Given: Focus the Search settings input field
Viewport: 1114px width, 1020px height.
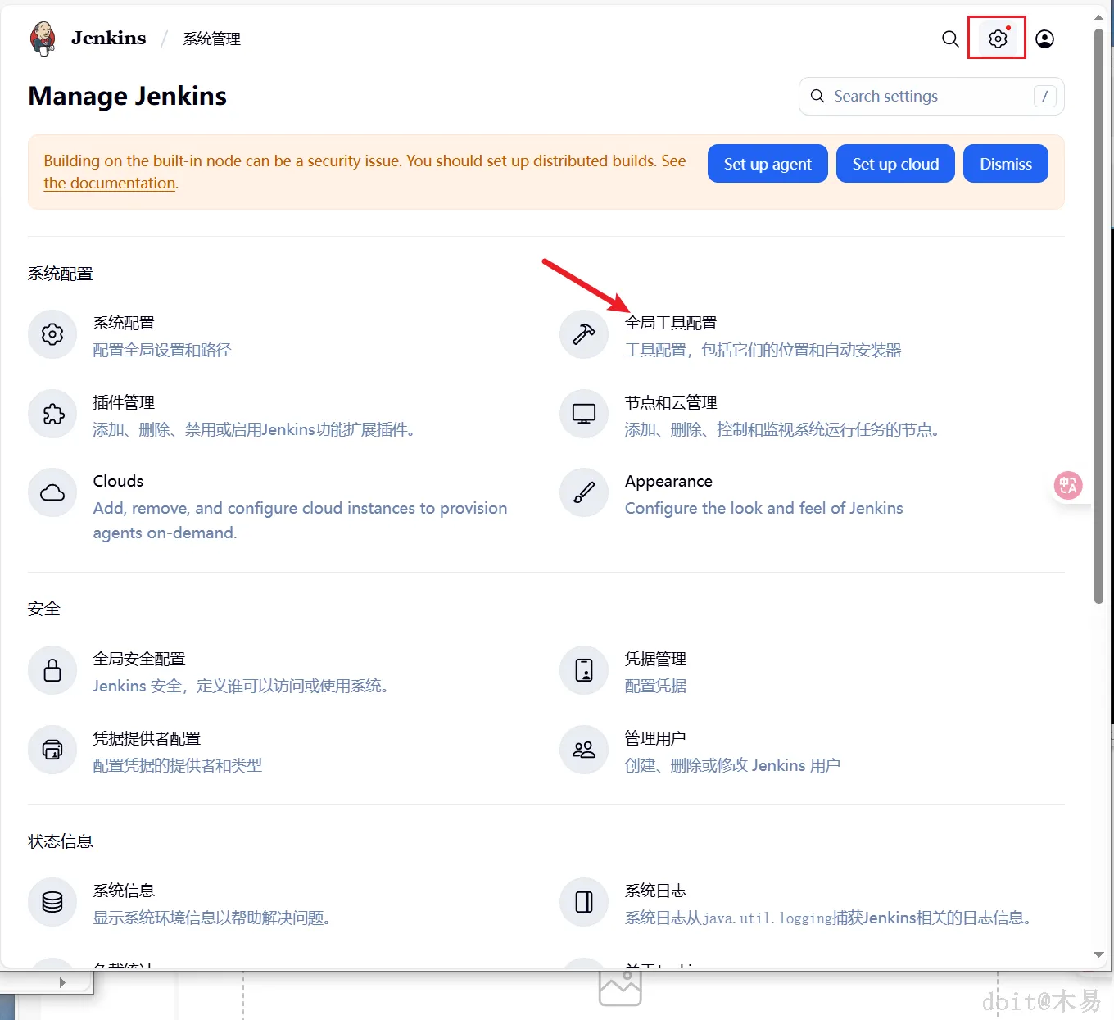Looking at the screenshot, I should point(931,97).
